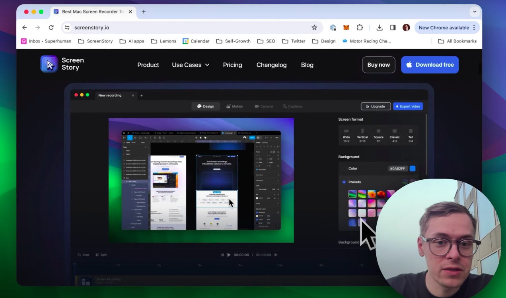Image resolution: width=506 pixels, height=298 pixels.
Task: Click the Download free button
Action: (x=430, y=65)
